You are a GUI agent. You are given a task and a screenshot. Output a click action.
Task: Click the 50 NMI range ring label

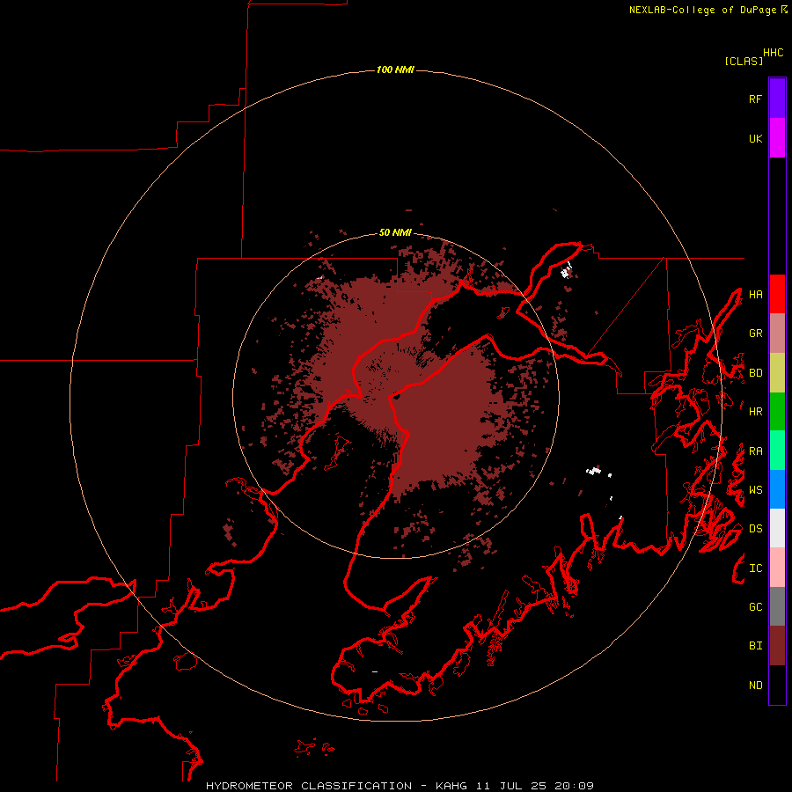tap(395, 232)
